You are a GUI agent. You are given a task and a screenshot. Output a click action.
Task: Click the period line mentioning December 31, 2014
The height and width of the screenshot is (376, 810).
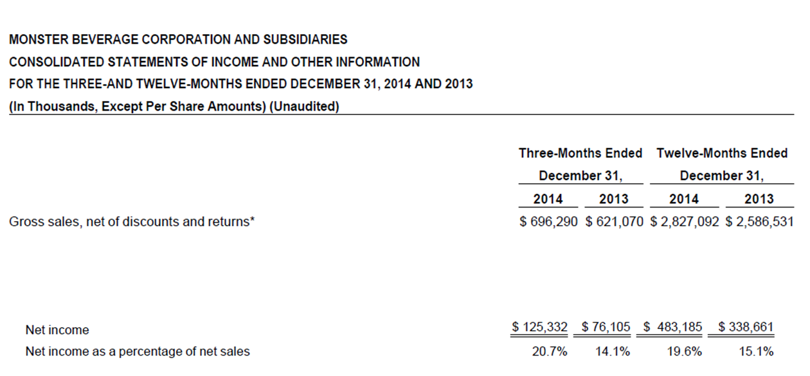tap(241, 84)
